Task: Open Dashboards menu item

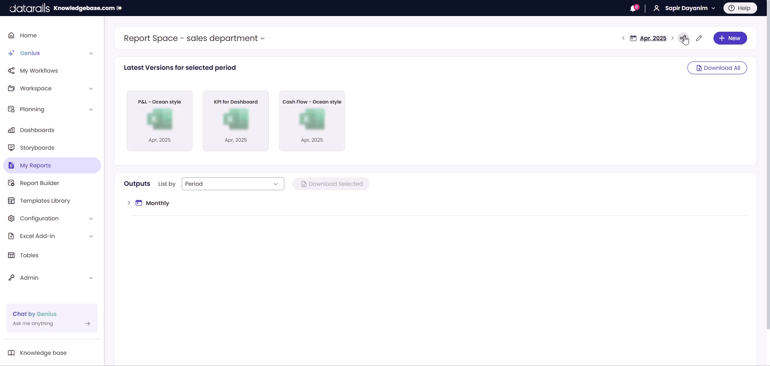Action: coord(52,130)
